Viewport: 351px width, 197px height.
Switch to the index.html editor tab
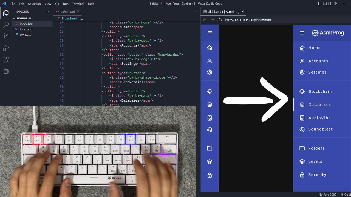(68, 11)
